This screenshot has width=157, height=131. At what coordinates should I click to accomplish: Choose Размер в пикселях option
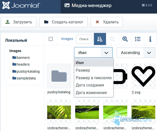(x=94, y=78)
